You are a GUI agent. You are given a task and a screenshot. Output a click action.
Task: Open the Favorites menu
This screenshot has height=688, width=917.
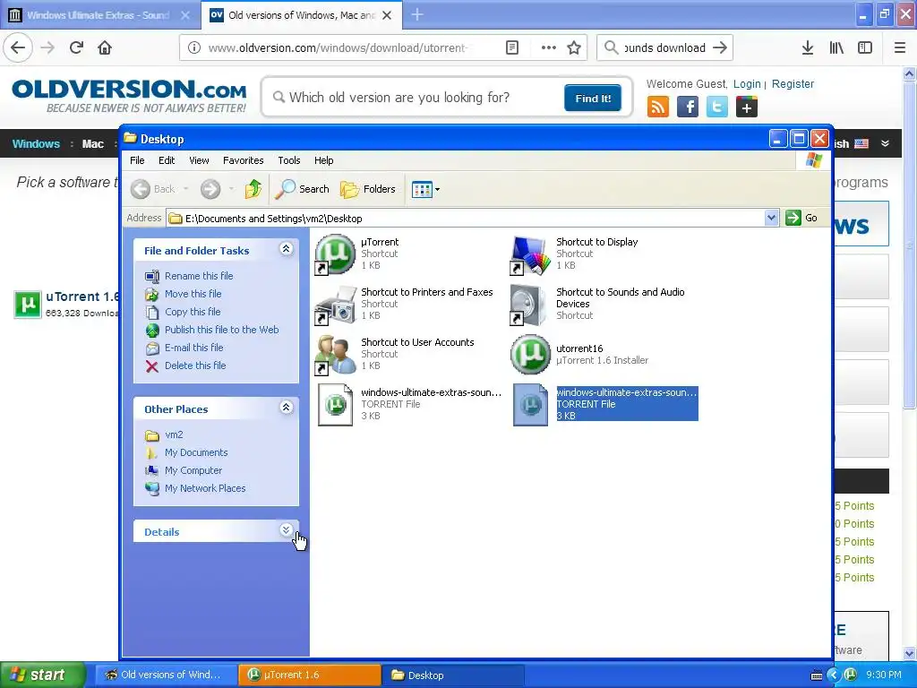click(x=244, y=160)
